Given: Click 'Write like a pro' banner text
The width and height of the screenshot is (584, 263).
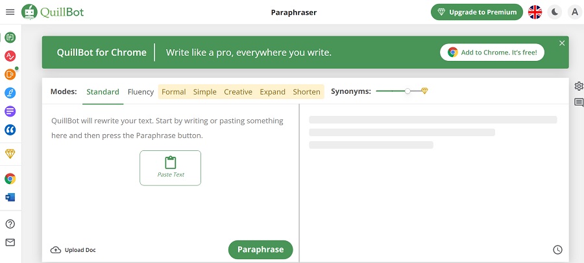Looking at the screenshot, I should click(249, 52).
